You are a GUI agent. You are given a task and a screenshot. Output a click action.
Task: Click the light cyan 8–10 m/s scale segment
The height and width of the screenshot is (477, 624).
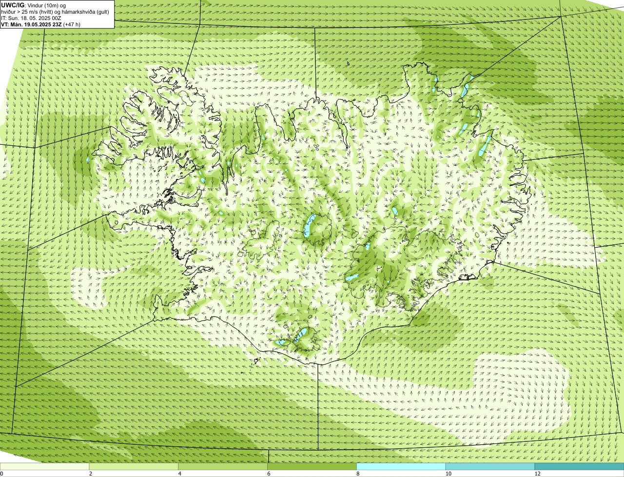click(402, 467)
